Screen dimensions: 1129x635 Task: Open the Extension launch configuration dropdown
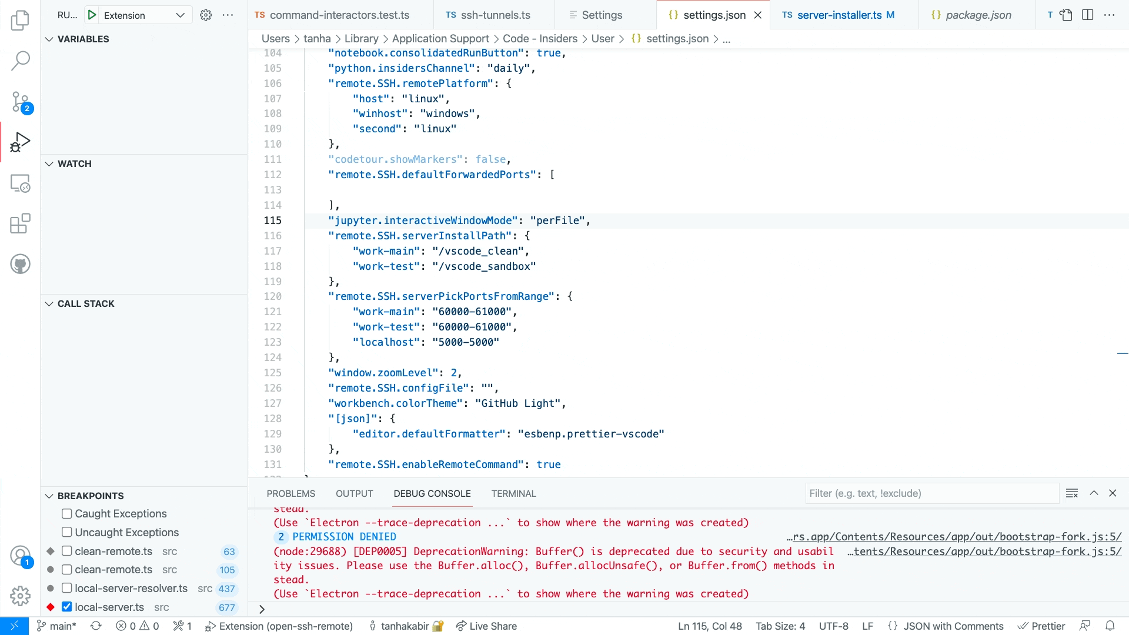(x=145, y=15)
